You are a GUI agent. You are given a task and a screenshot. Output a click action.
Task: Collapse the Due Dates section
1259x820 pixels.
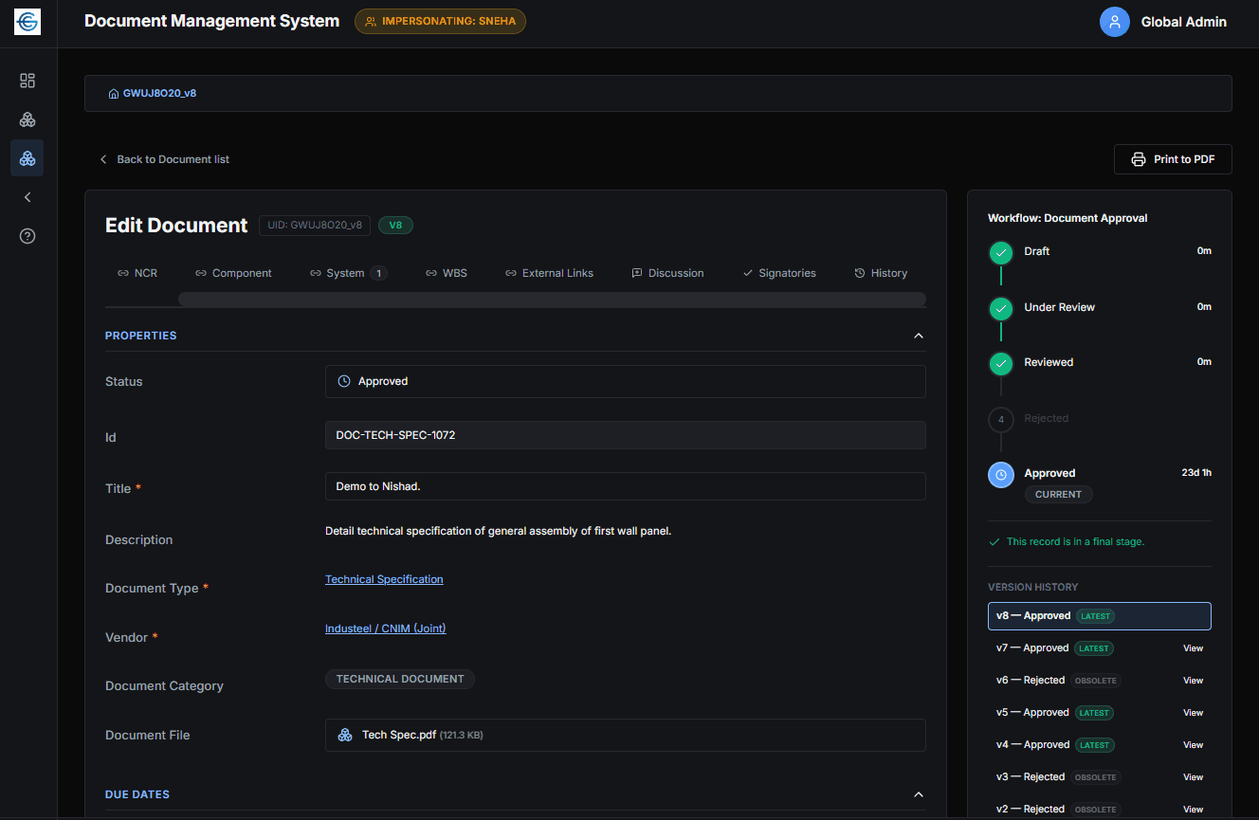pos(918,794)
